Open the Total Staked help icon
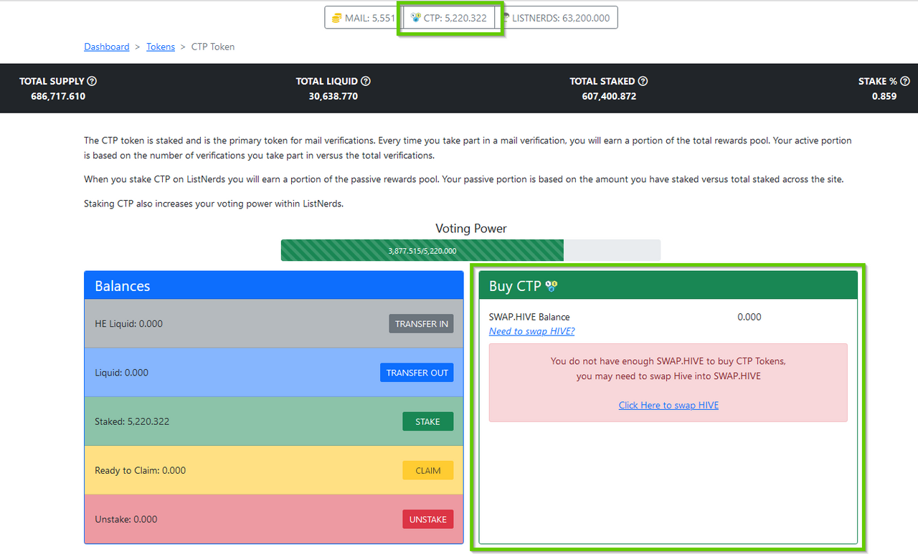 click(x=643, y=82)
